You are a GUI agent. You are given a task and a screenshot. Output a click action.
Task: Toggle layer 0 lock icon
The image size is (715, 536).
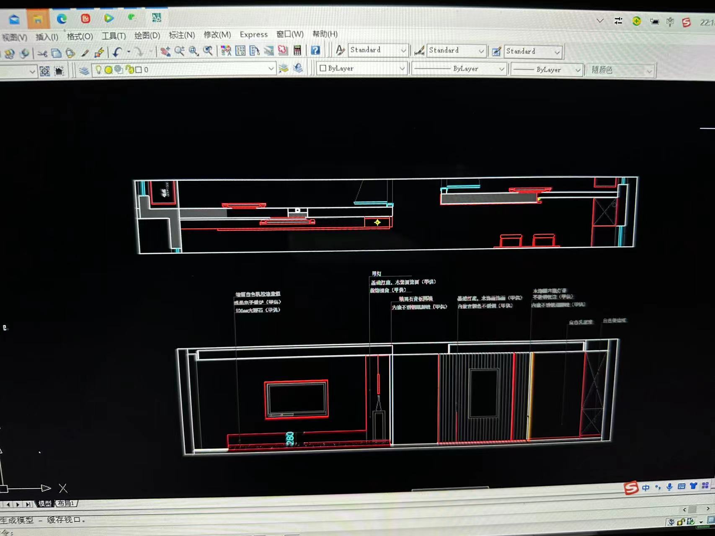tap(130, 70)
